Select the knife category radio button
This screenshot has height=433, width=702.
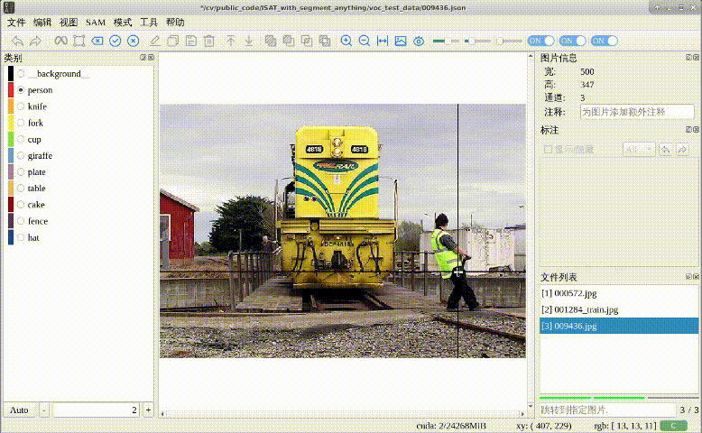point(21,106)
